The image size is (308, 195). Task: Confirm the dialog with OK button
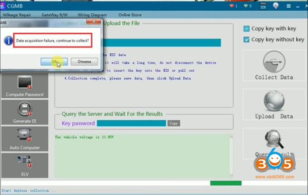54,61
